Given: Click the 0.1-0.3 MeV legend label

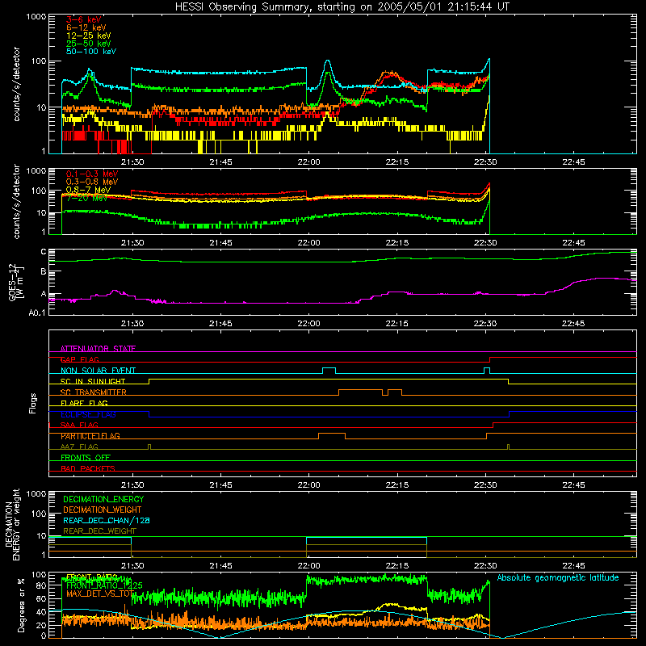Looking at the screenshot, I should [92, 174].
